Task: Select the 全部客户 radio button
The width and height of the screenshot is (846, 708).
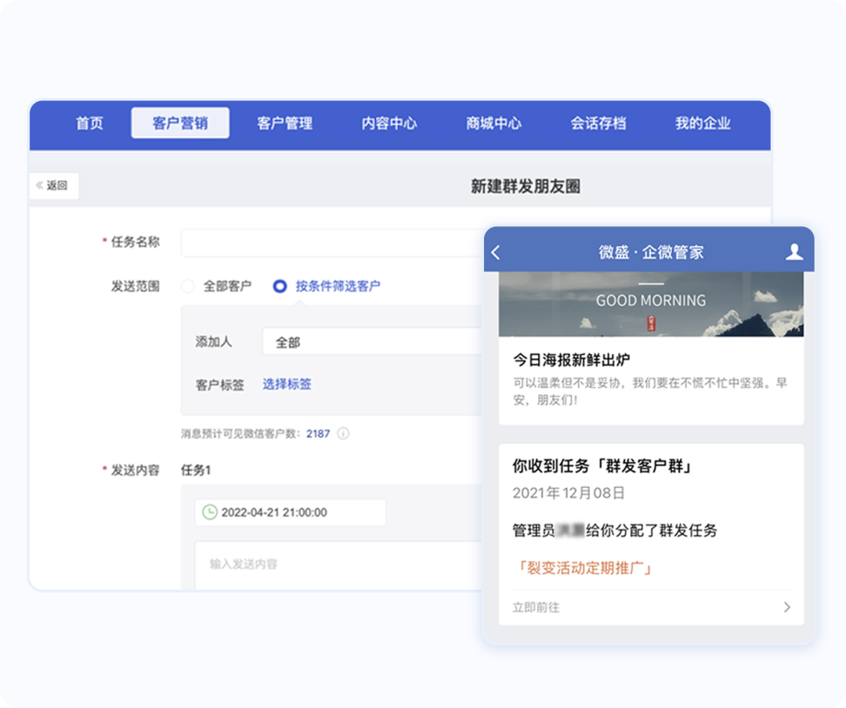Action: coord(188,286)
